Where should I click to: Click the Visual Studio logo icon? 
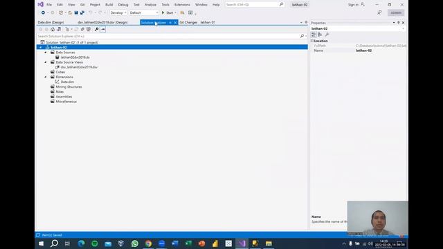(x=41, y=5)
